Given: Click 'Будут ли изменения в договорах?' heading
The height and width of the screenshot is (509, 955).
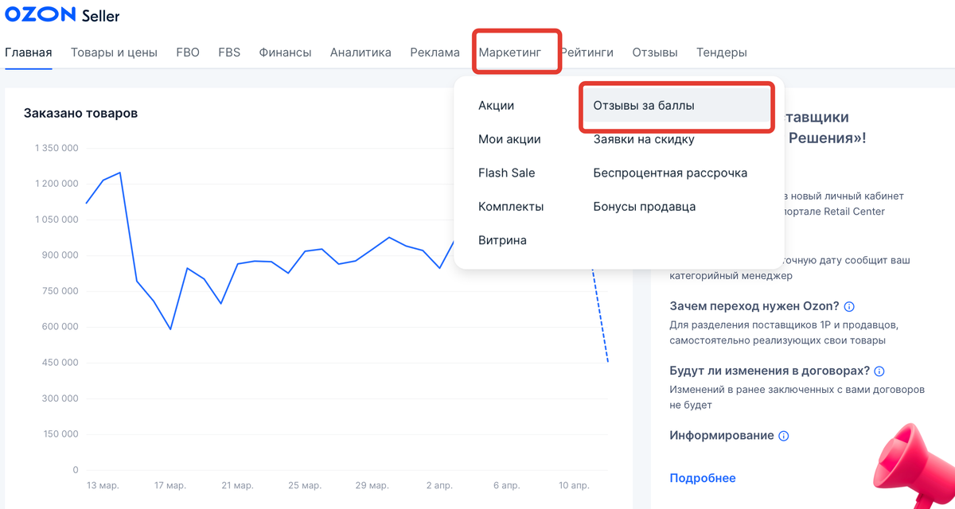Looking at the screenshot, I should (770, 371).
